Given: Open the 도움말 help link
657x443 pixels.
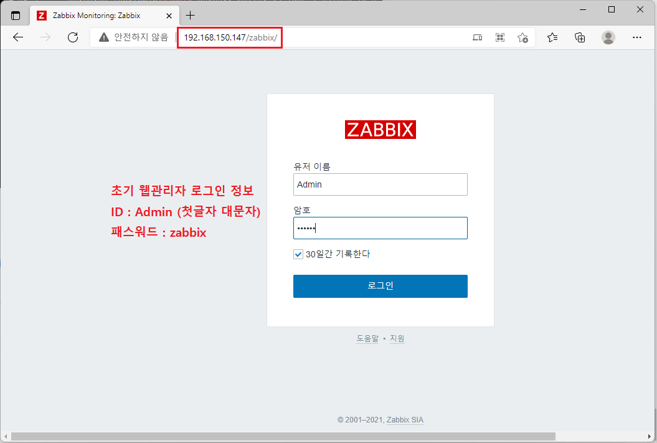Looking at the screenshot, I should pos(367,338).
